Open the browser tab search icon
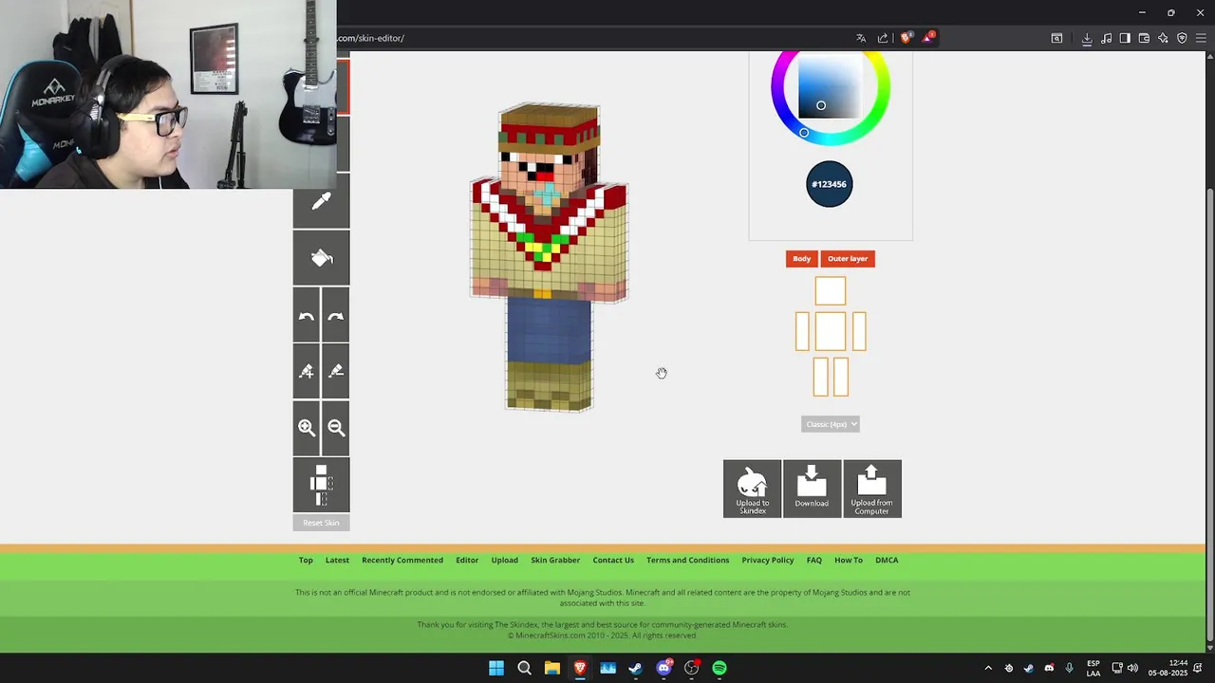 point(1056,38)
